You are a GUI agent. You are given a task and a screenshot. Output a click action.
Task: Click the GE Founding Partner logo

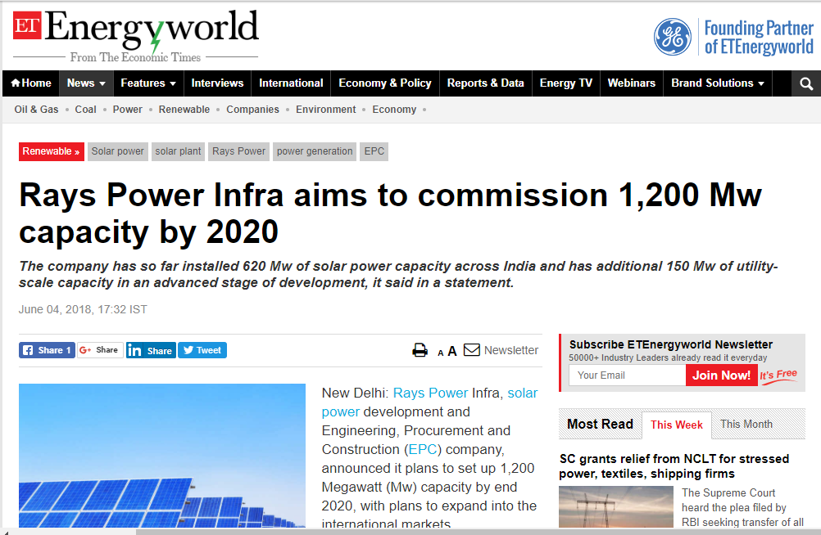click(x=672, y=37)
